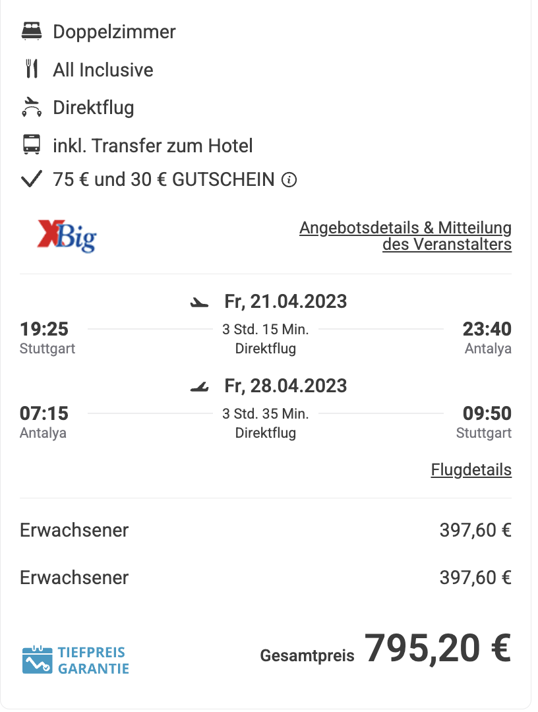Screen dimensions: 538x712
Task: Click the return plane icon for 28.04.2023
Action: click(199, 386)
